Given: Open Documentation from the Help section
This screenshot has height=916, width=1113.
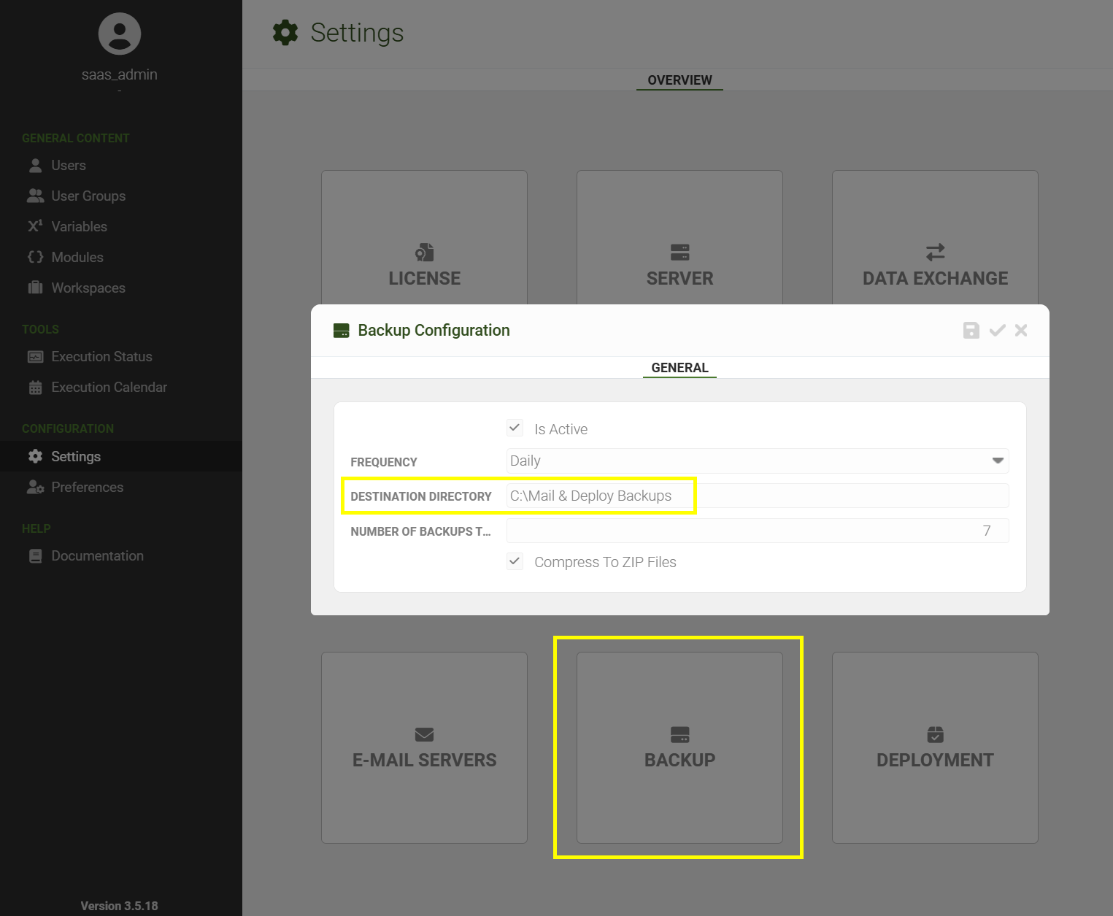Looking at the screenshot, I should coord(97,556).
